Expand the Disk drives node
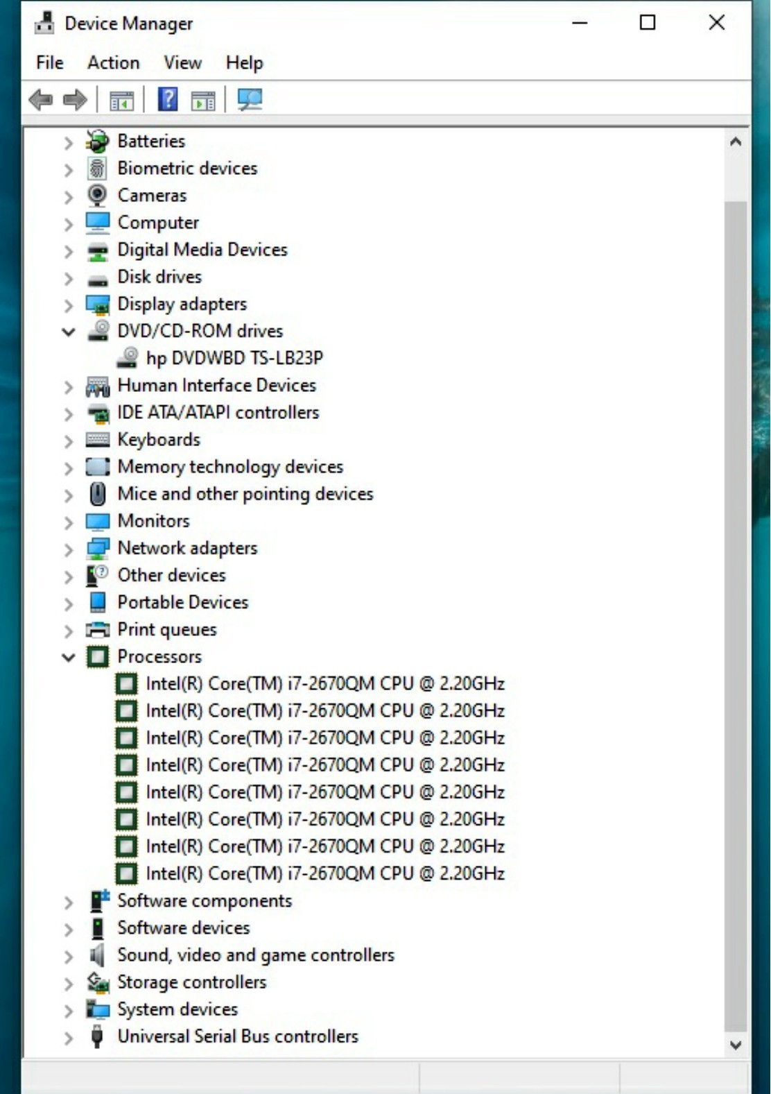Image resolution: width=771 pixels, height=1094 pixels. coord(68,278)
